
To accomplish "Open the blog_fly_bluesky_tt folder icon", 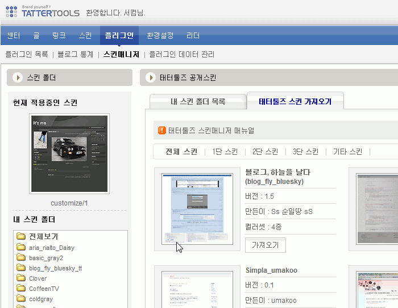I will coord(21,268).
